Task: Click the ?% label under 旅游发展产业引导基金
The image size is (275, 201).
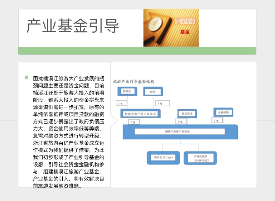Action: pyautogui.click(x=134, y=122)
